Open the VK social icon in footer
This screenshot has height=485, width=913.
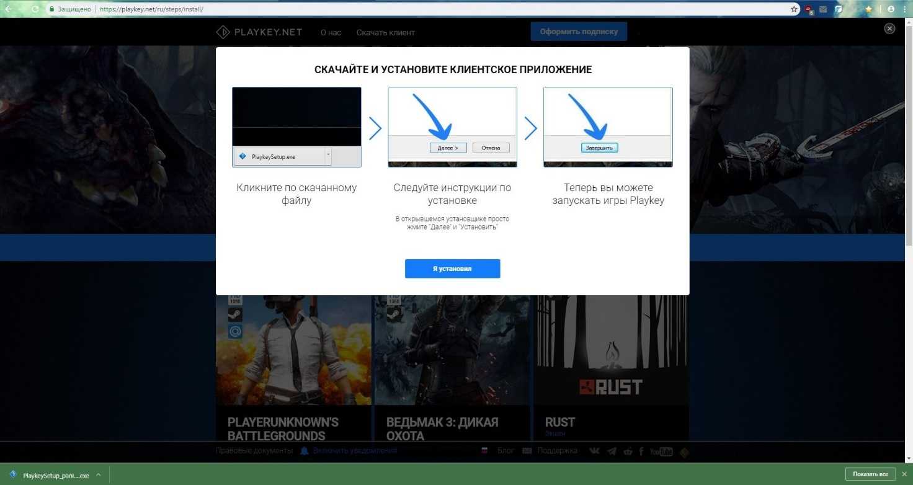click(x=594, y=452)
